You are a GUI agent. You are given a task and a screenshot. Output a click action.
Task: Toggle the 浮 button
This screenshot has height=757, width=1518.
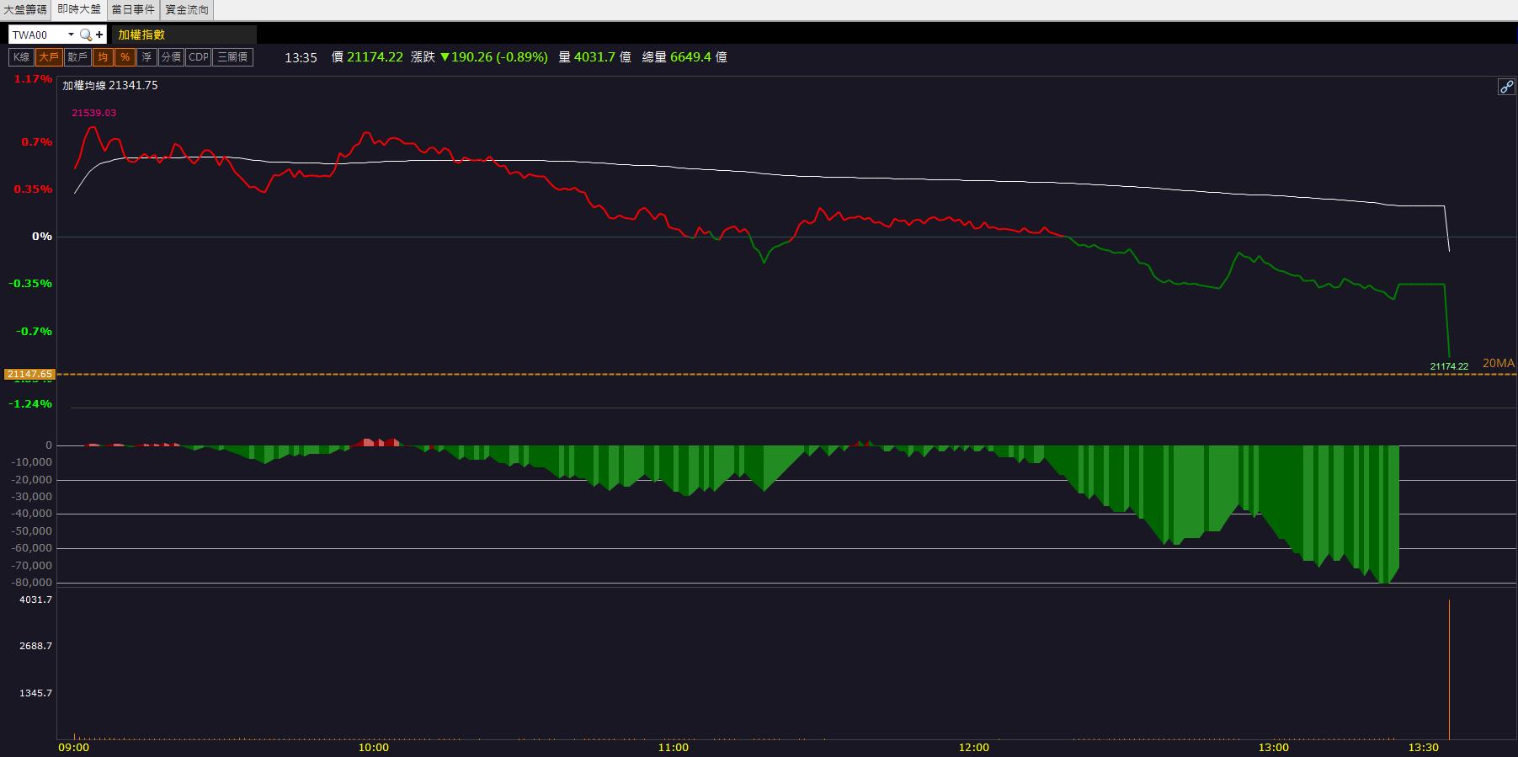pos(146,57)
